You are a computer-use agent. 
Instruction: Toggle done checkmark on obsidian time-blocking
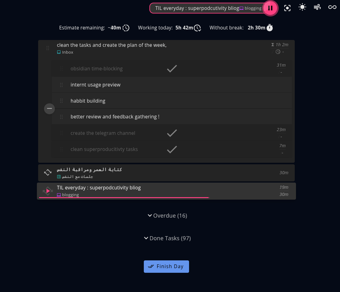tap(172, 69)
